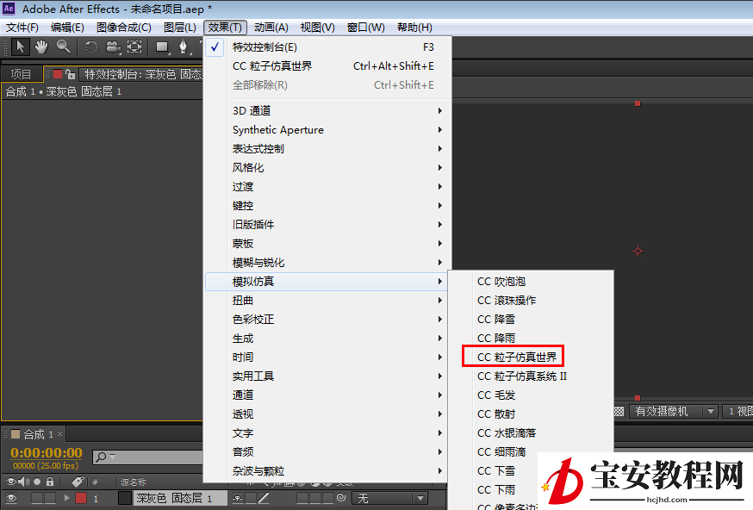753x510 pixels.
Task: Close the 合成 1 timeline tab
Action: 59,434
